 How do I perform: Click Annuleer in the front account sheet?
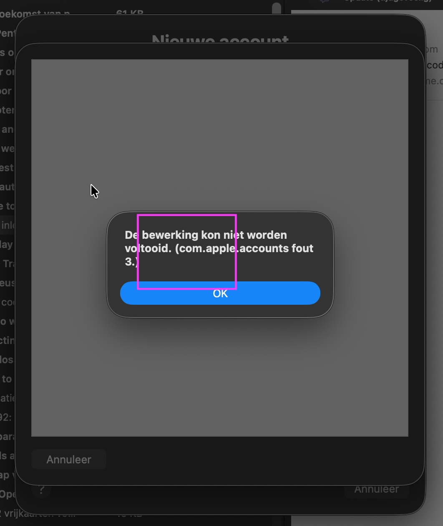coord(69,460)
